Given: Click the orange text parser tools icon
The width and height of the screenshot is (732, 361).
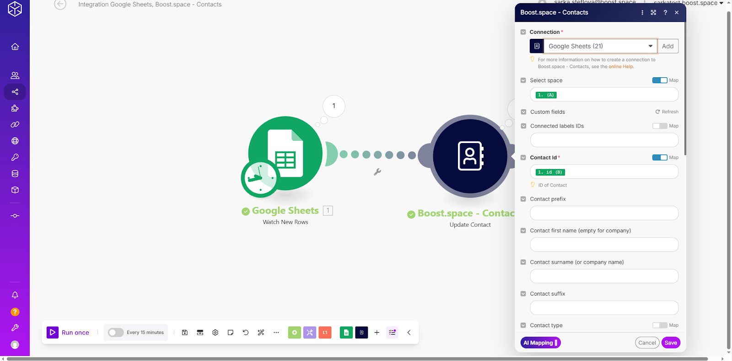Looking at the screenshot, I should point(325,333).
